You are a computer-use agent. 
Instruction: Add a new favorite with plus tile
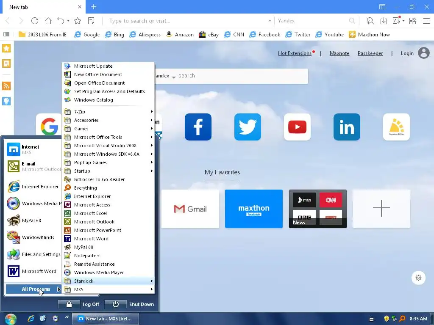[381, 209]
